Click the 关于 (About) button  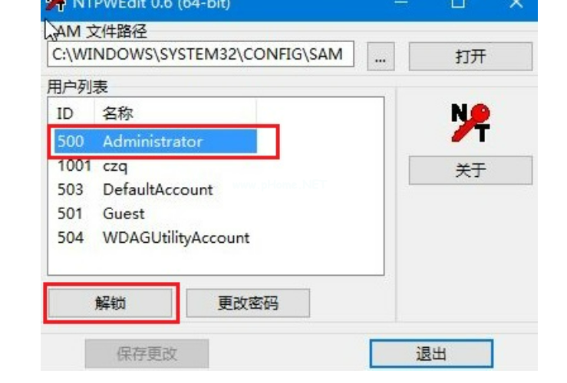(470, 170)
